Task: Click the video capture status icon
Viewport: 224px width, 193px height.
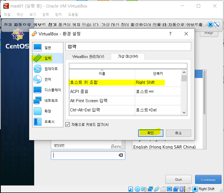Action: [x=176, y=189]
